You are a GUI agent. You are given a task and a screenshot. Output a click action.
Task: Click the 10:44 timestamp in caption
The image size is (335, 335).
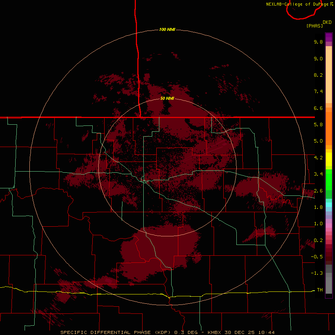(266, 332)
